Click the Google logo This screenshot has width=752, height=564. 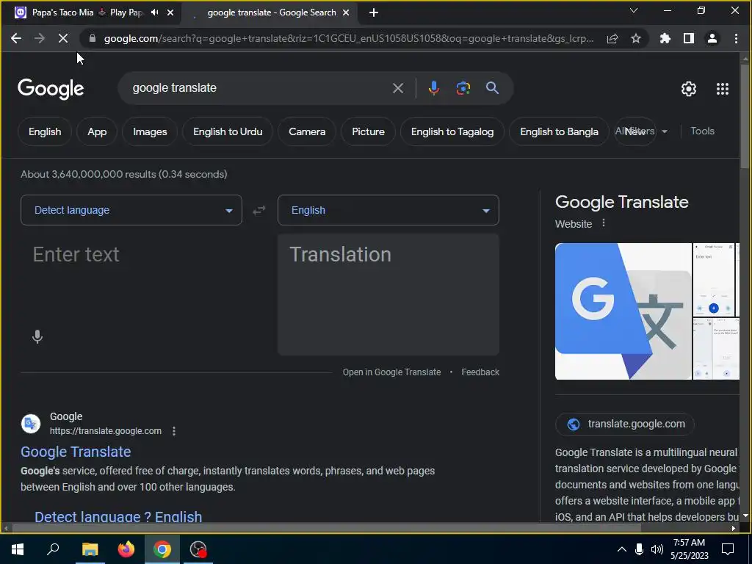point(51,89)
